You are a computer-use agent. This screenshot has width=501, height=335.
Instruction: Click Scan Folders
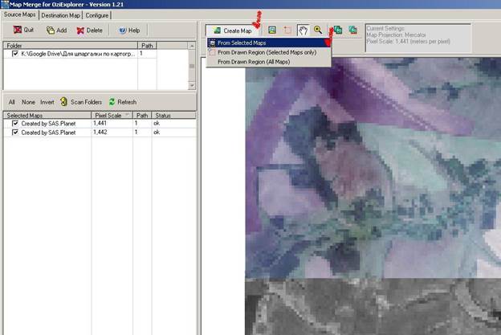[x=81, y=102]
